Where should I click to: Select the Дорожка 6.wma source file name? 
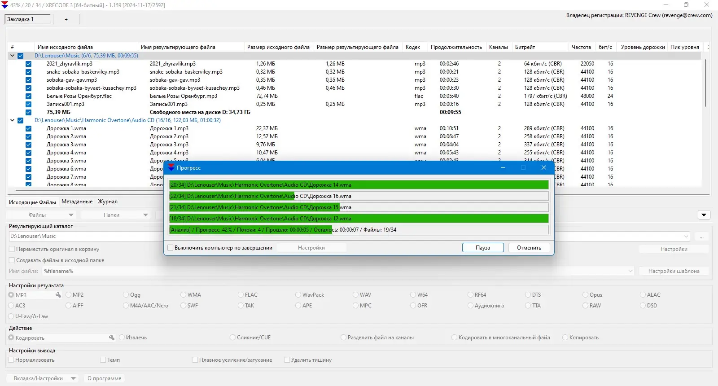66,169
